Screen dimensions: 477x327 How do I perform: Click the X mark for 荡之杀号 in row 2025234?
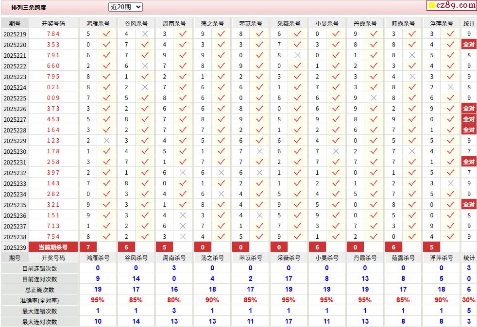pos(221,194)
